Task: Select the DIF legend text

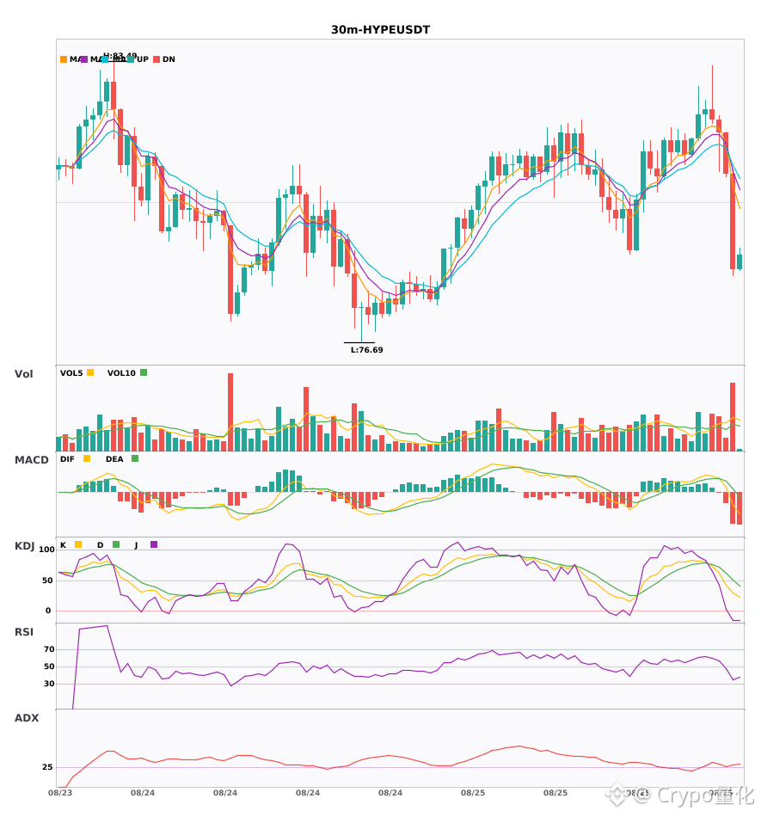Action: (x=67, y=459)
